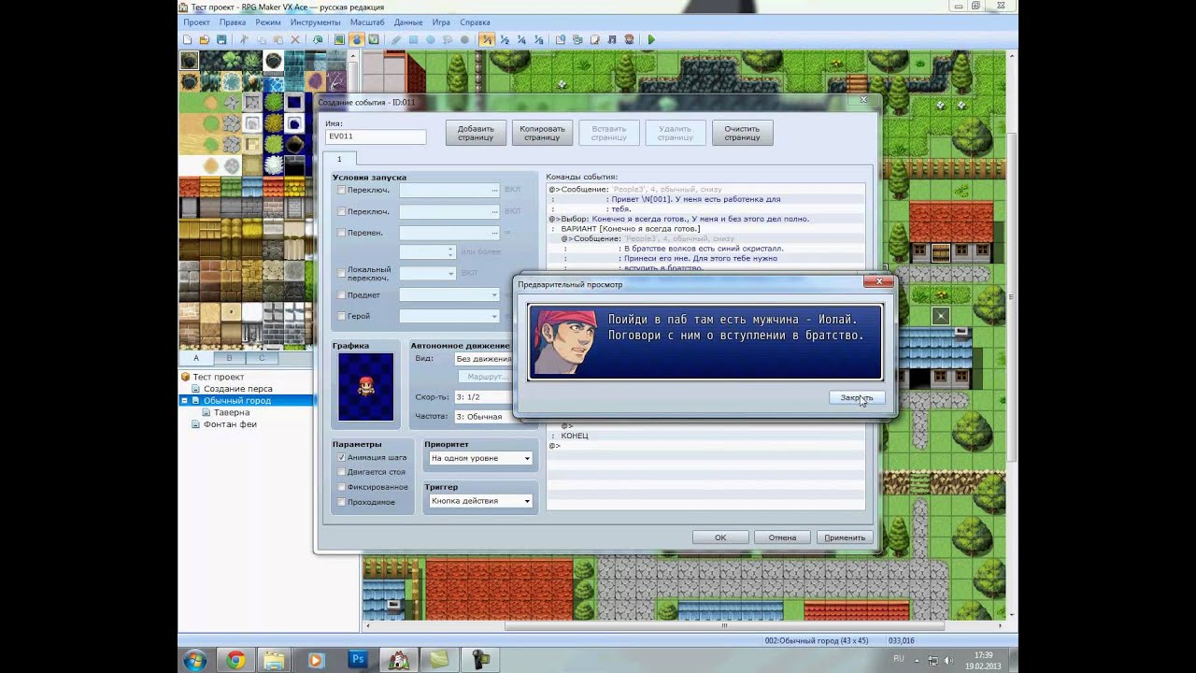This screenshot has width=1196, height=673.
Task: Enable the Предмет condition checkbox
Action: click(341, 295)
